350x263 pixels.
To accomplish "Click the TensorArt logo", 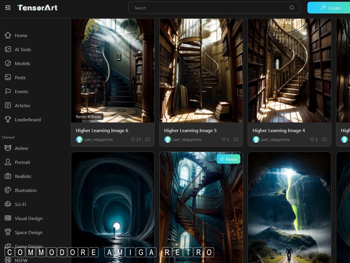I will pyautogui.click(x=37, y=8).
